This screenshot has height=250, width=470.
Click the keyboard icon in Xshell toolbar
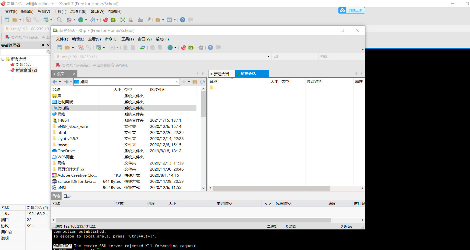140,20
